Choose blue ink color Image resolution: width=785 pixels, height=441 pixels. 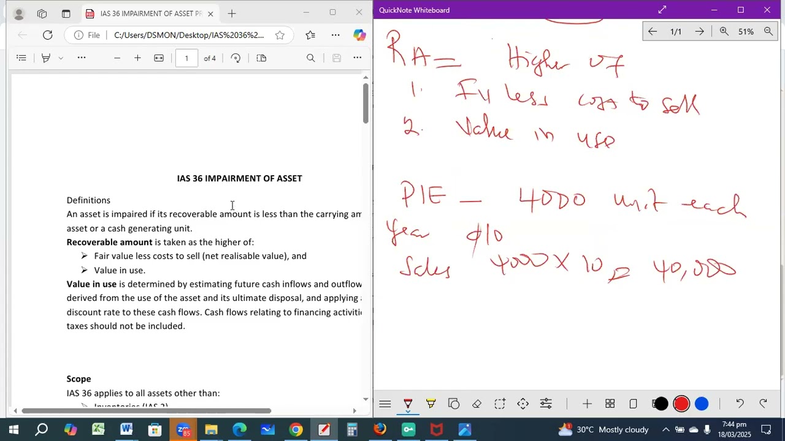[x=702, y=404]
